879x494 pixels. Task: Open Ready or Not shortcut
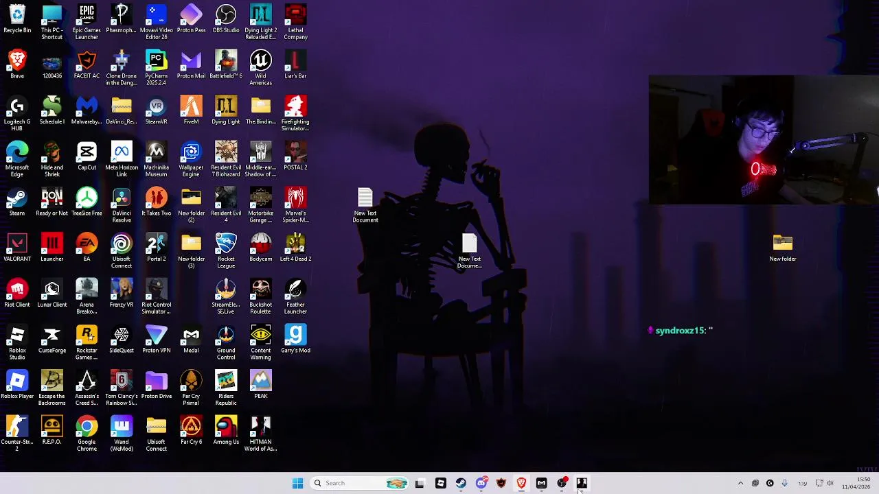click(52, 202)
